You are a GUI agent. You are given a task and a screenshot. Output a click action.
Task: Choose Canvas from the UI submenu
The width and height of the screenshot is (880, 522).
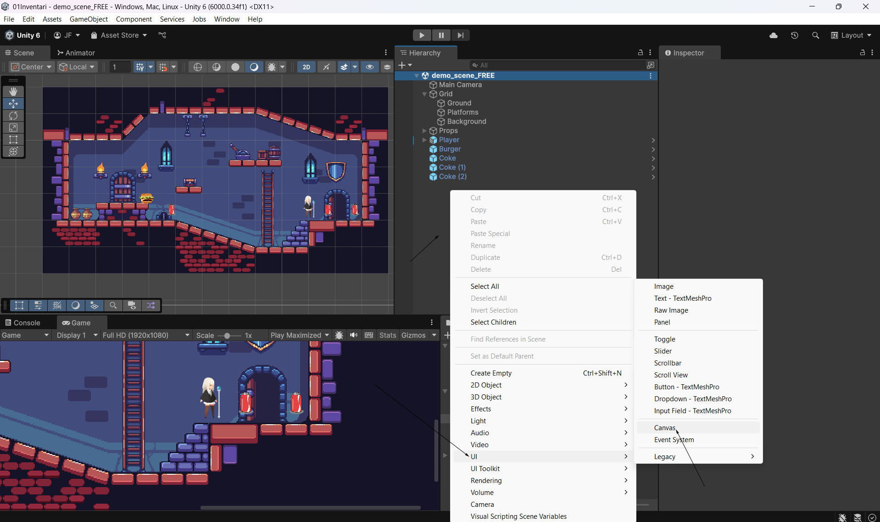click(x=664, y=428)
